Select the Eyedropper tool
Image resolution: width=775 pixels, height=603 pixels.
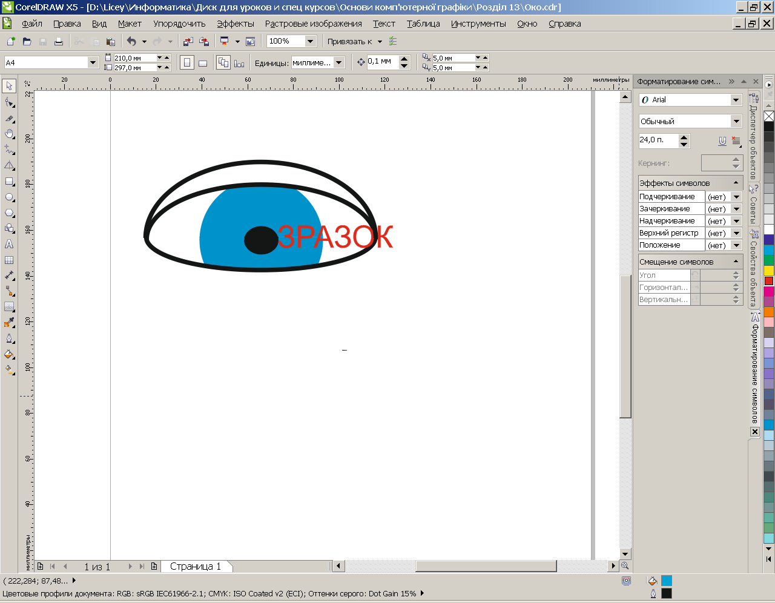click(9, 323)
